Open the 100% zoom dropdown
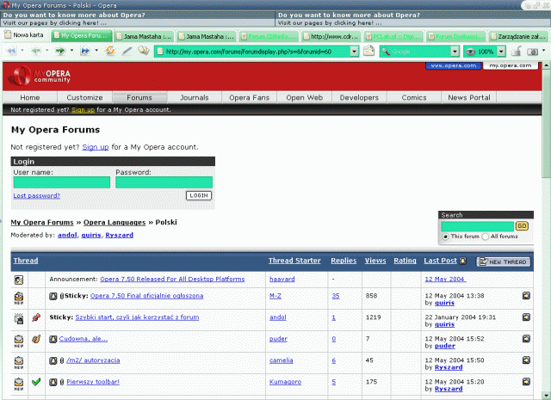The height and width of the screenshot is (400, 551). tap(501, 52)
